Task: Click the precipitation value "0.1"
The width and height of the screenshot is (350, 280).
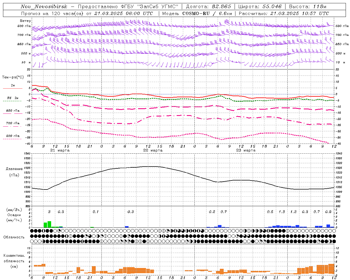Action: pyautogui.click(x=95, y=212)
